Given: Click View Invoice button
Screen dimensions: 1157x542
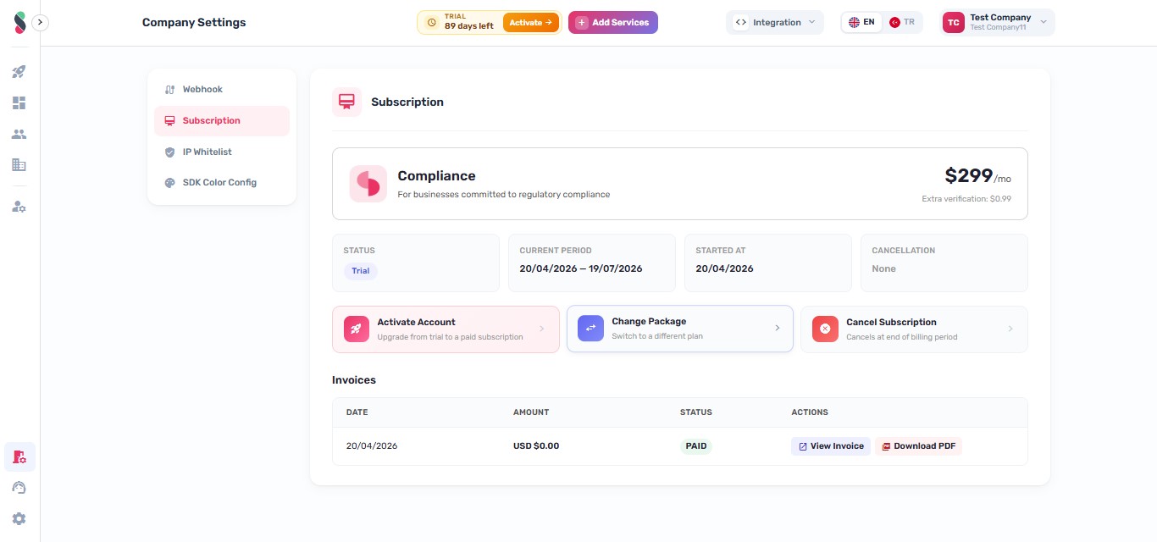Looking at the screenshot, I should (831, 446).
